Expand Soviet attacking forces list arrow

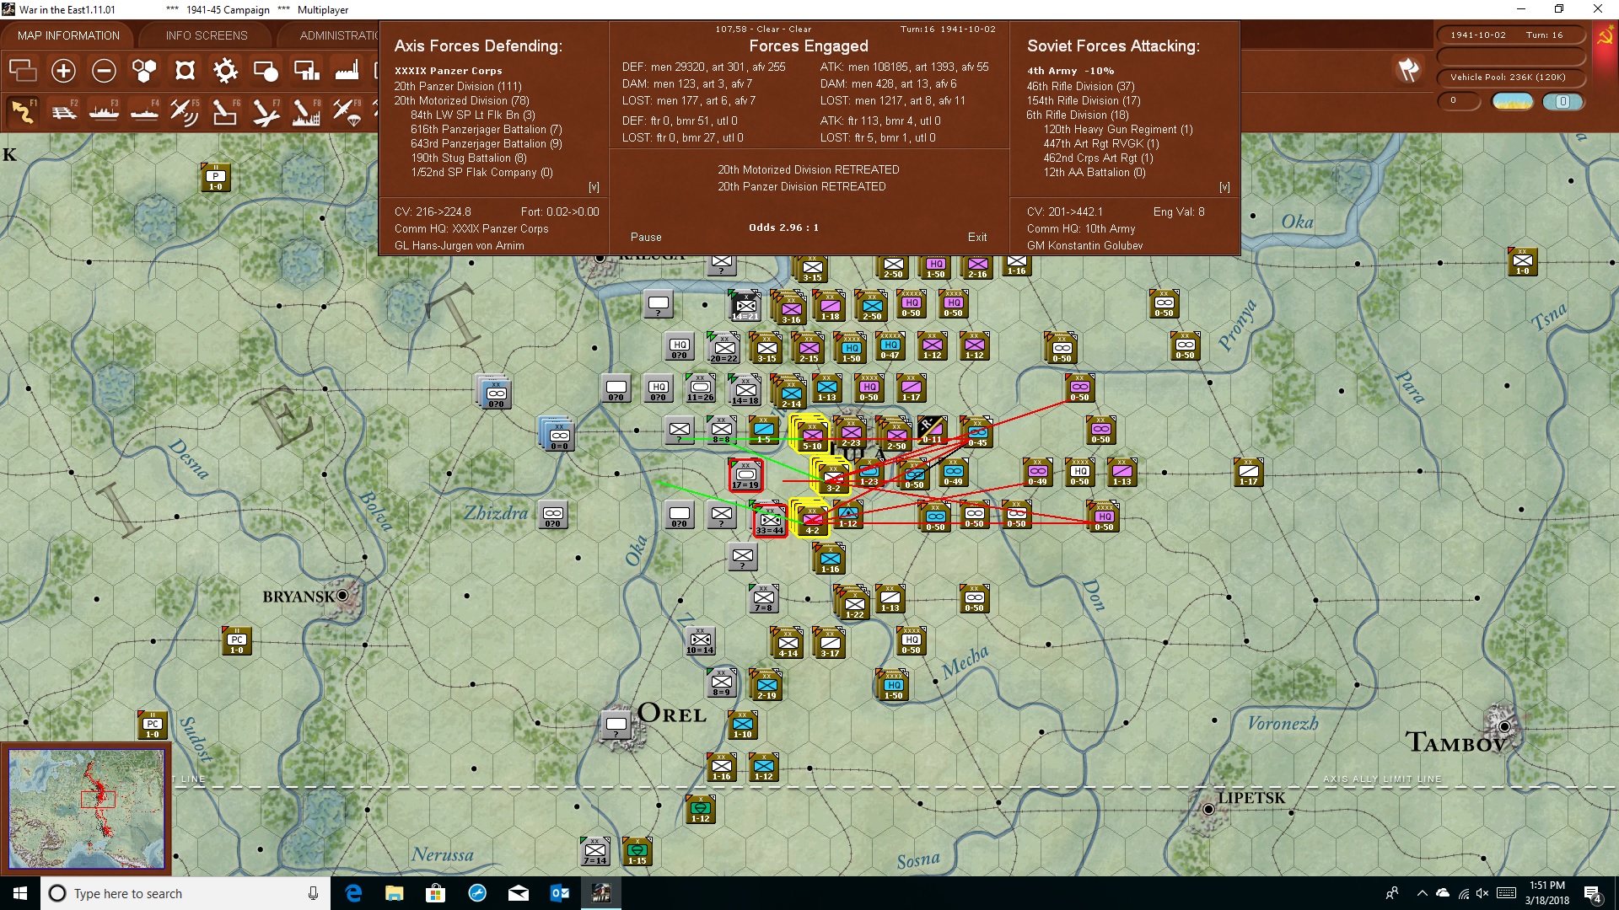coord(1224,187)
